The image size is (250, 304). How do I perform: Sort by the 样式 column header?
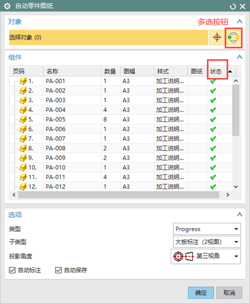click(x=171, y=71)
